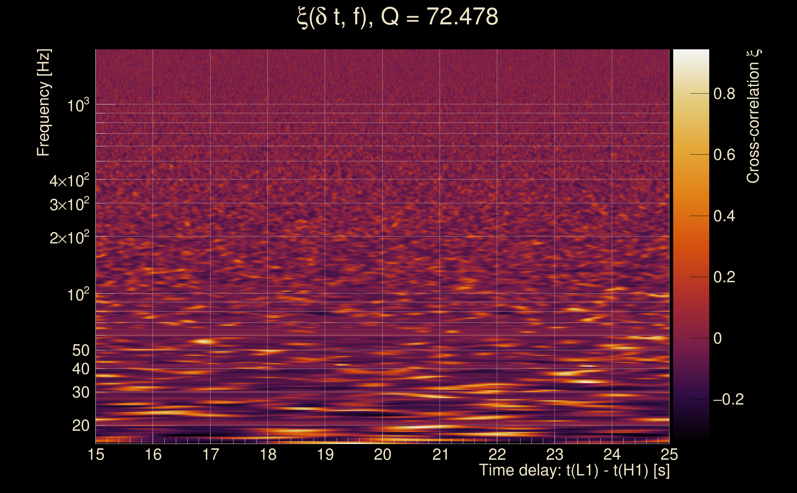
Task: Click the 0.6 tick label on colorbar
Action: pyautogui.click(x=724, y=155)
